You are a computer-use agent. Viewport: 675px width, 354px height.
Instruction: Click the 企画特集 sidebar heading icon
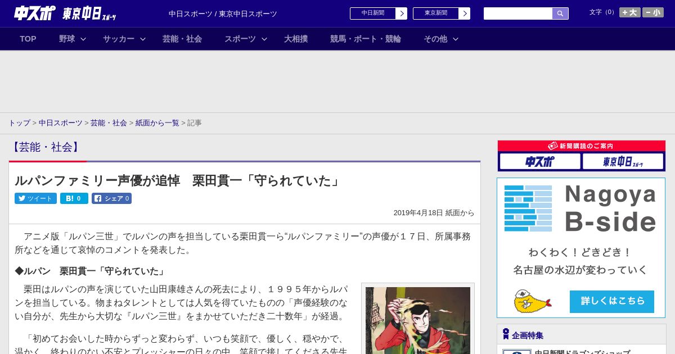coord(506,334)
